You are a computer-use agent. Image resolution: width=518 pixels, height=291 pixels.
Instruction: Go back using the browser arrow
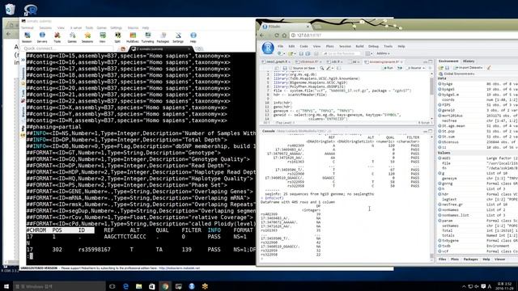262,36
